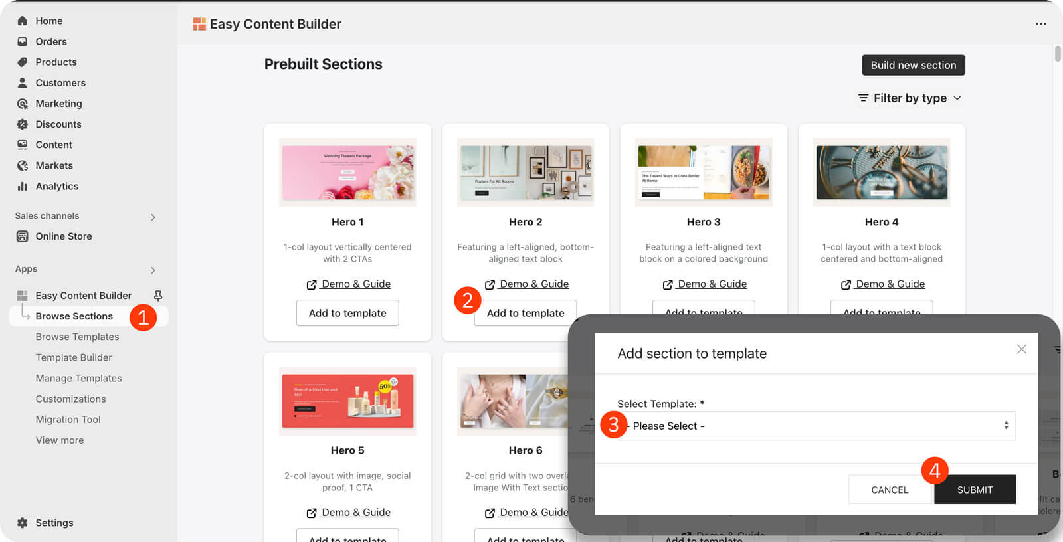Click the Build new section button
The width and height of the screenshot is (1063, 542).
coord(913,65)
